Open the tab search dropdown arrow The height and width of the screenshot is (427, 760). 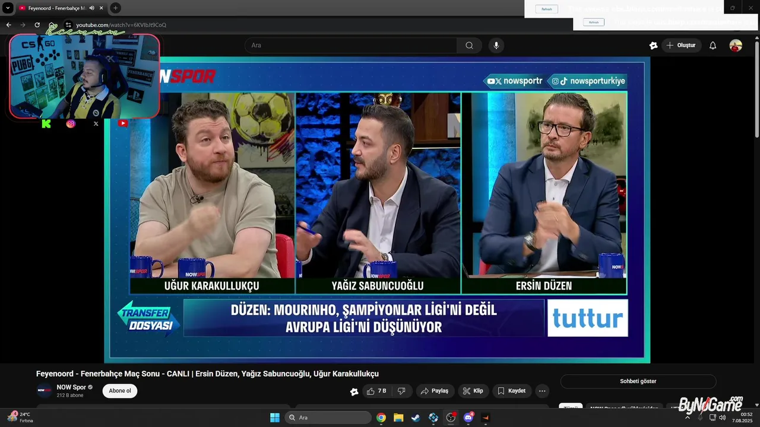8,8
